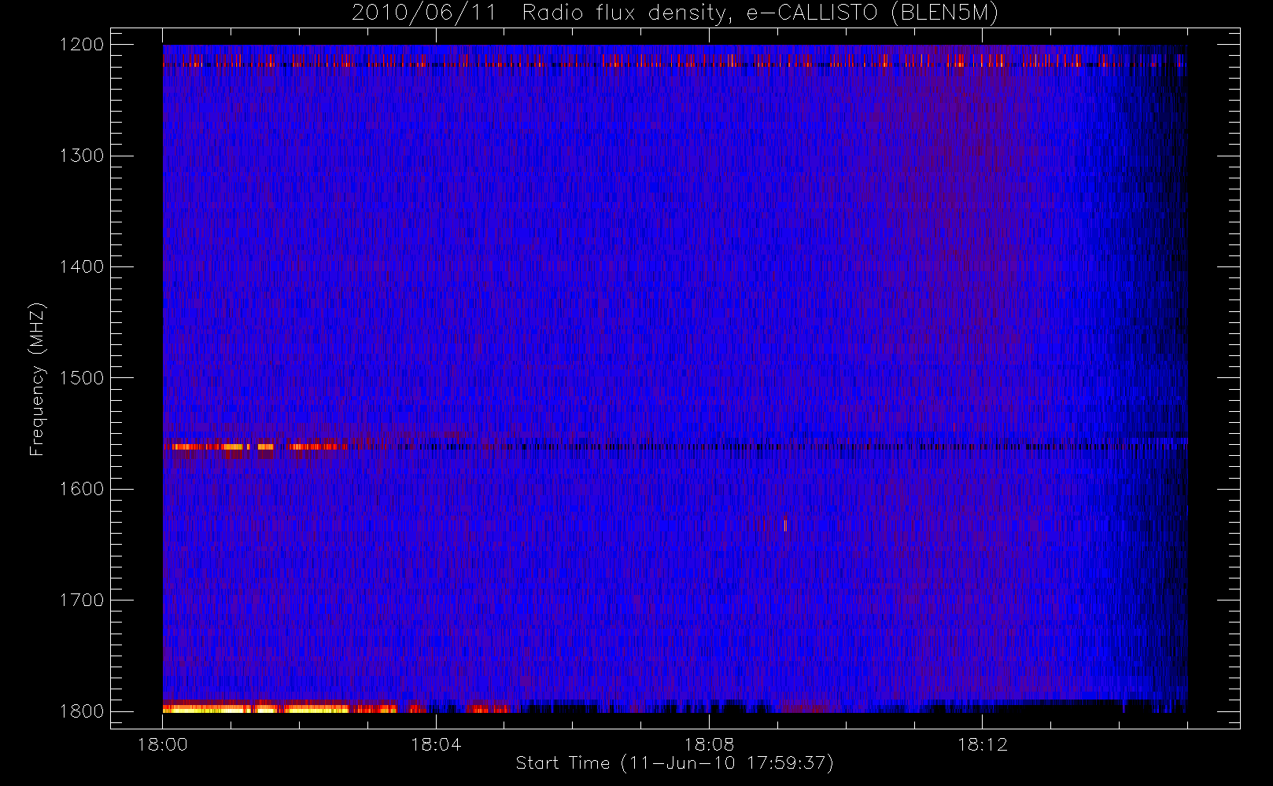Click the orange interference streak near 1560 MHz
The width and height of the screenshot is (1273, 786).
pyautogui.click(x=256, y=446)
